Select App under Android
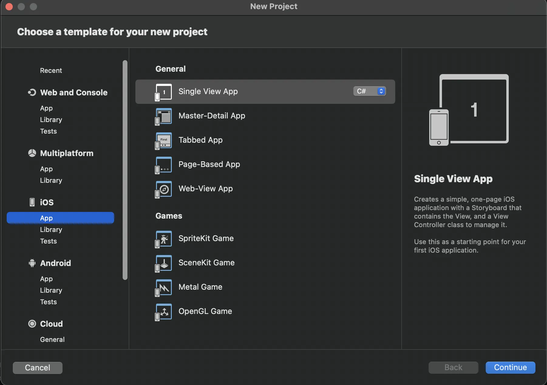 [46, 279]
